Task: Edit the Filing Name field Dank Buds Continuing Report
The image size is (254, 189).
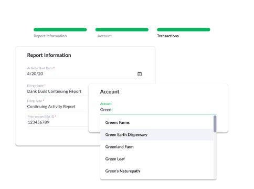Action: (58, 91)
